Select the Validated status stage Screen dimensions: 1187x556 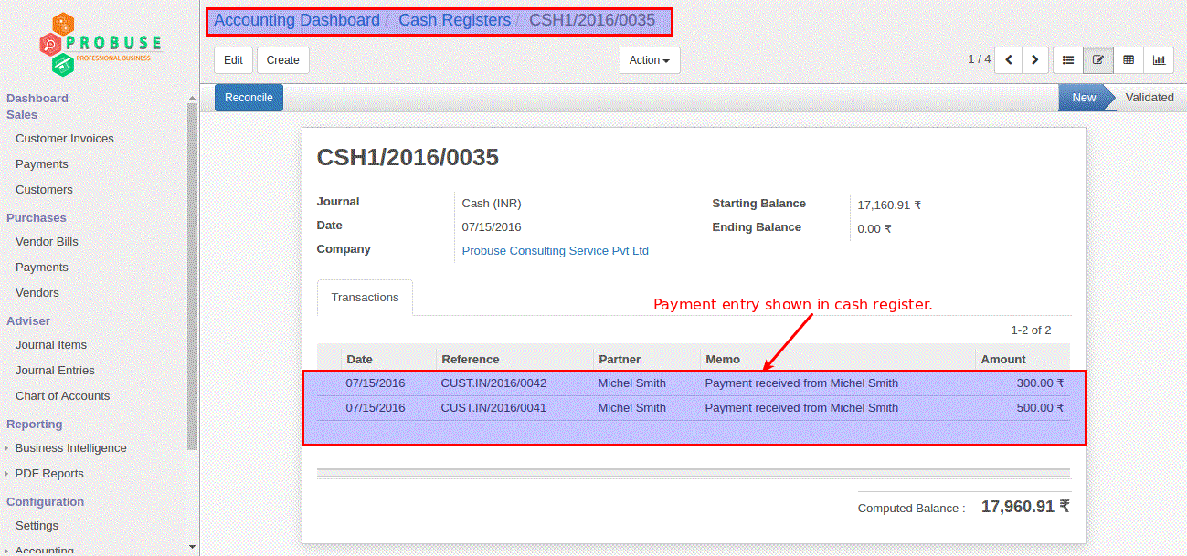1150,98
